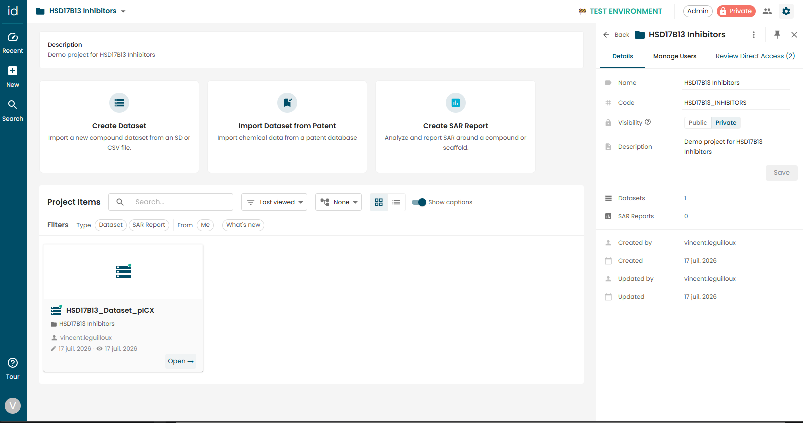Image resolution: width=803 pixels, height=423 pixels.
Task: Open the HSD17B13_Dataset_pICX dataset
Action: point(181,361)
